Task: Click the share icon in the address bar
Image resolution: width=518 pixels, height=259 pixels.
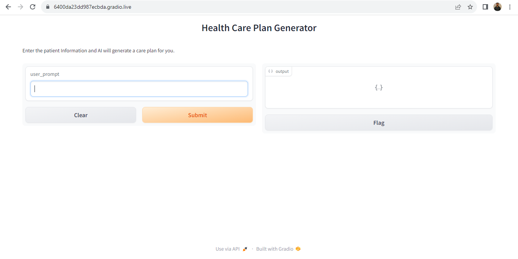Action: 458,6
